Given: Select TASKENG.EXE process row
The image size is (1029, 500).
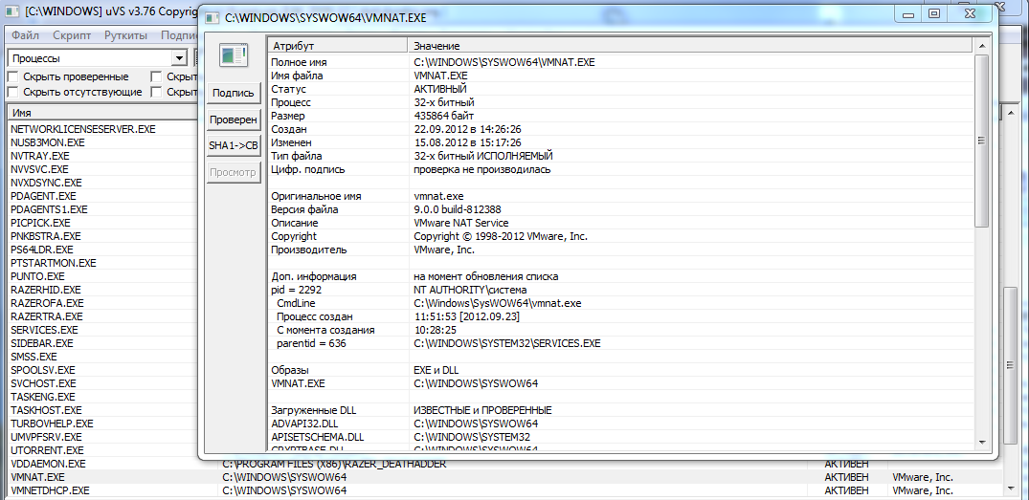Looking at the screenshot, I should (43, 397).
